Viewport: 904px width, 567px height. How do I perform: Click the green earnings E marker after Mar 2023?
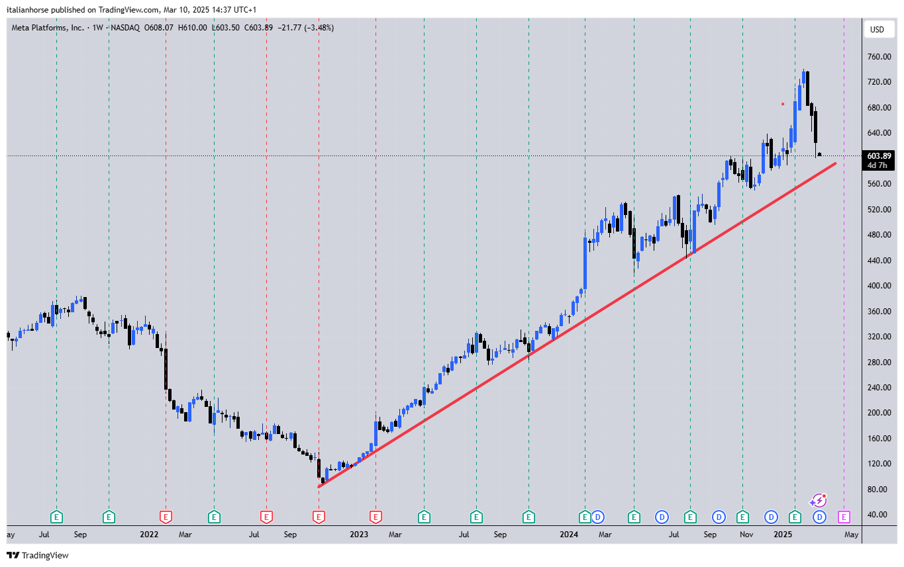coord(424,516)
